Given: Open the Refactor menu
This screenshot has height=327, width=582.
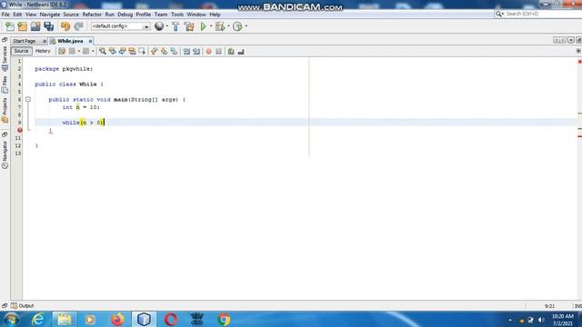Looking at the screenshot, I should point(92,15).
